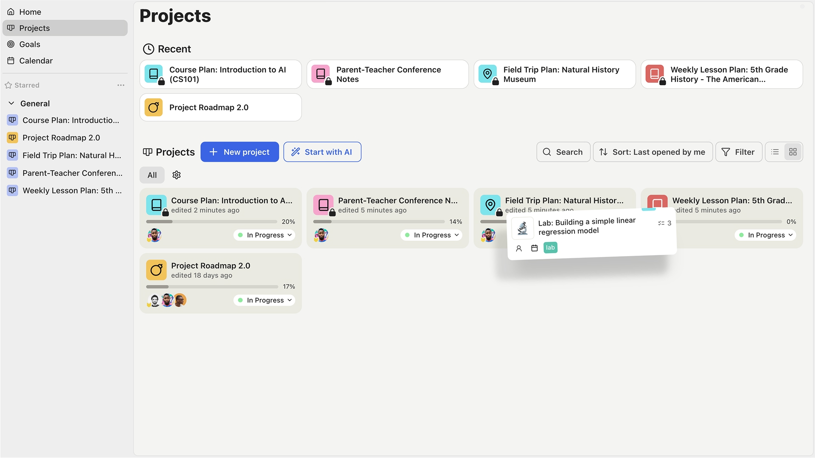Open In Progress dropdown on Course Plan card

point(265,235)
